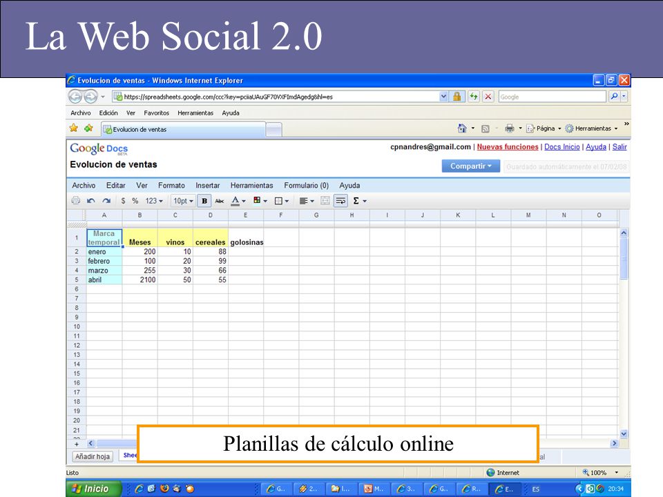Screen dimensions: 663x497
Task: Select the column B header
Action: [140, 215]
